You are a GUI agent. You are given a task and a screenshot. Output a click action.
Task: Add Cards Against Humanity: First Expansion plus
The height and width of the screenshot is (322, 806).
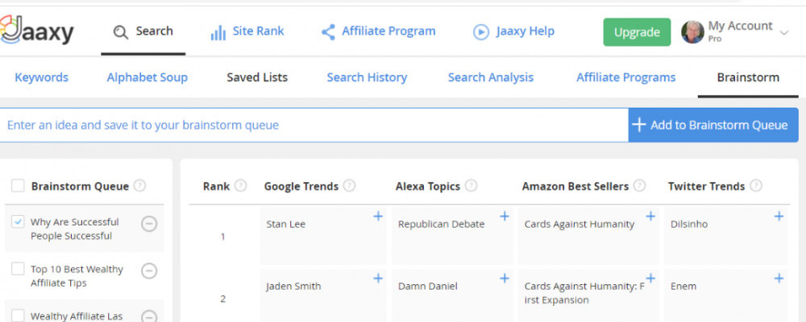coord(650,279)
